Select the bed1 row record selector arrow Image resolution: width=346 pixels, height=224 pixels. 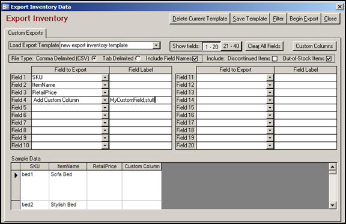(16, 175)
